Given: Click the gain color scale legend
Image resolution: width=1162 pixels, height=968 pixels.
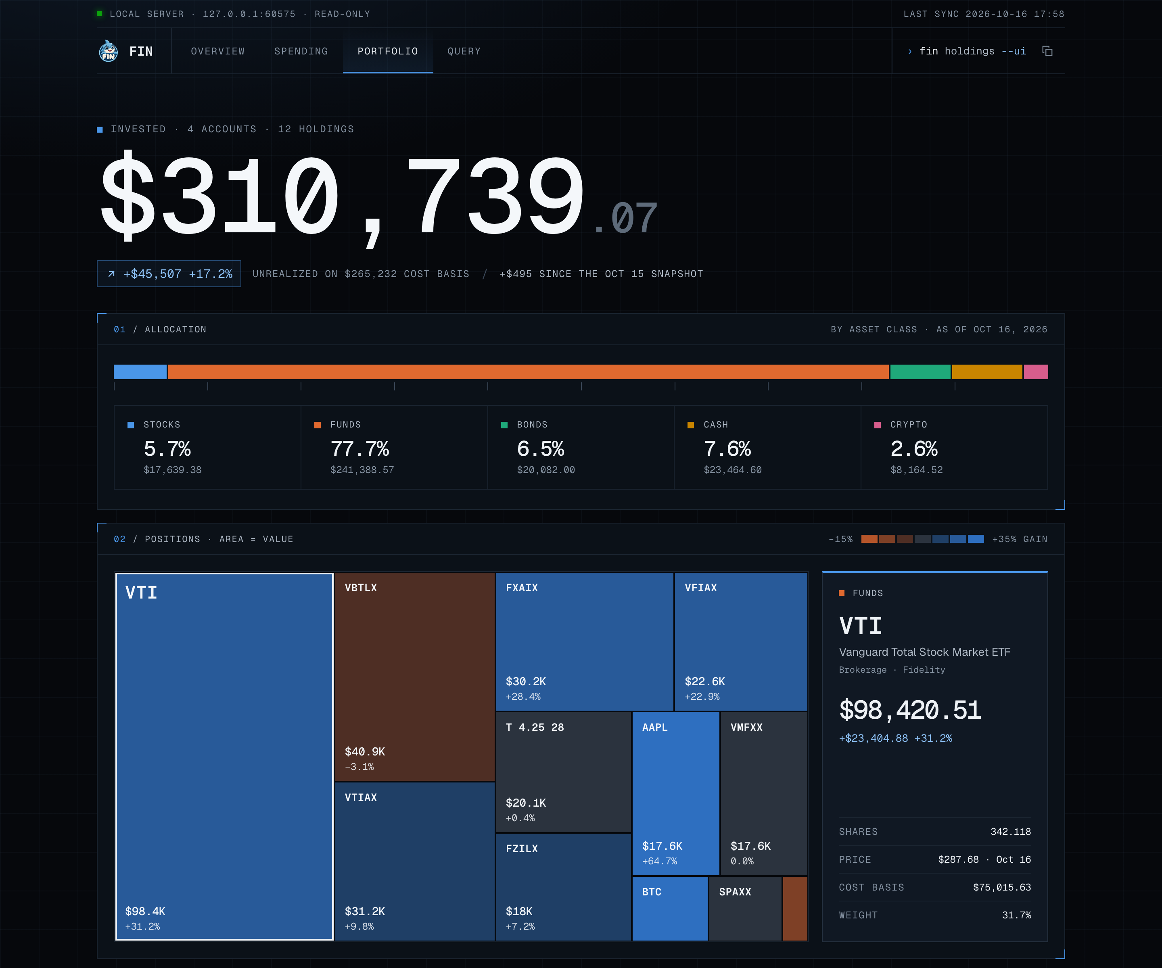Looking at the screenshot, I should (x=922, y=539).
